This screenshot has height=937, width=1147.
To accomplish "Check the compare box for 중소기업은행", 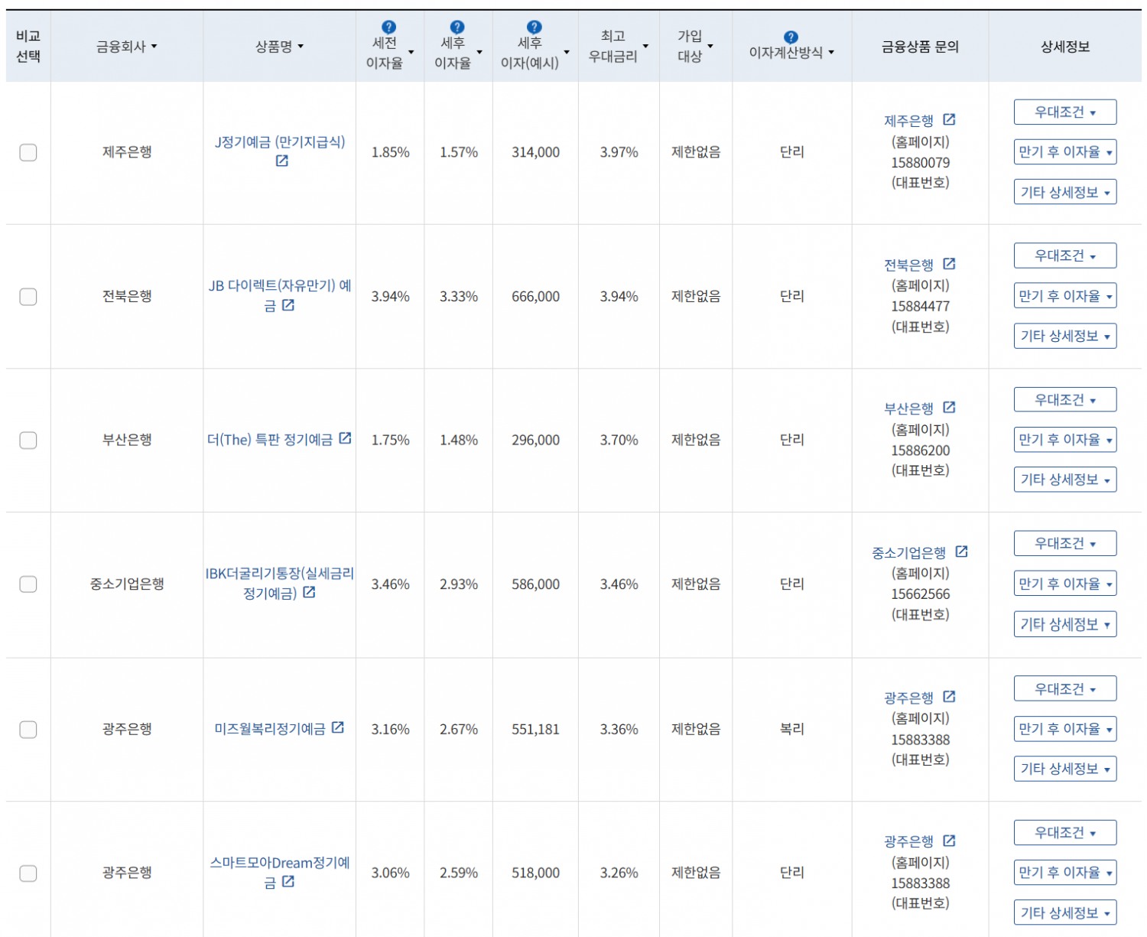I will [x=28, y=584].
